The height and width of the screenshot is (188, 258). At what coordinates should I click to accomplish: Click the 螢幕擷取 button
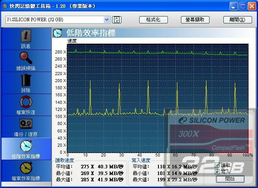coord(195,20)
